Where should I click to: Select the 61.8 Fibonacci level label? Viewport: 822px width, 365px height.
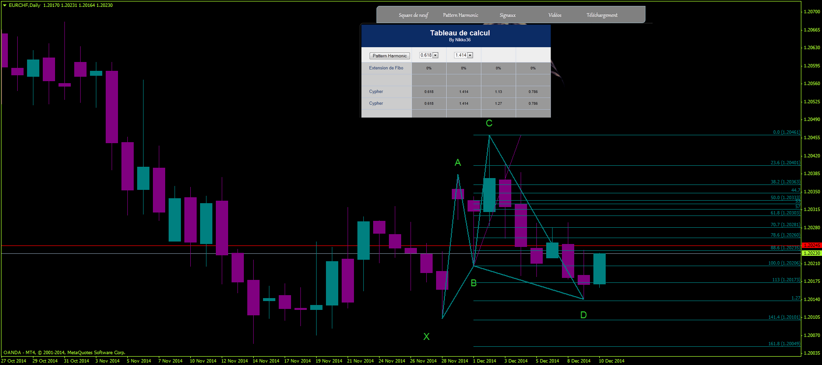coord(785,213)
